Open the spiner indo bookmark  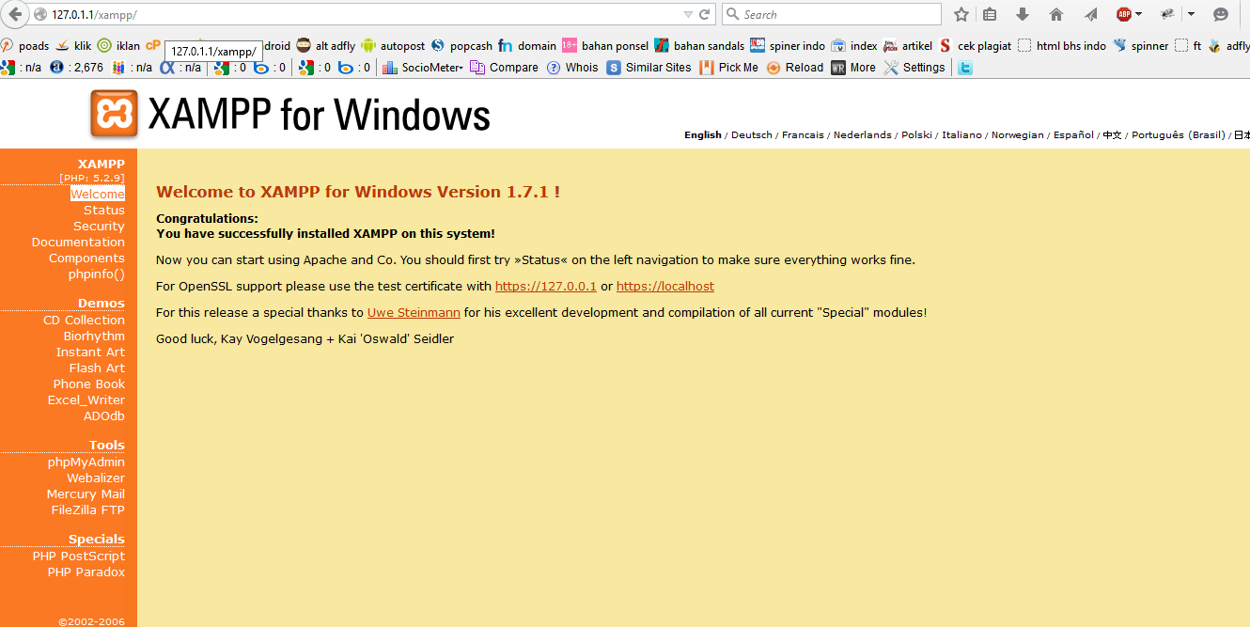(x=788, y=45)
